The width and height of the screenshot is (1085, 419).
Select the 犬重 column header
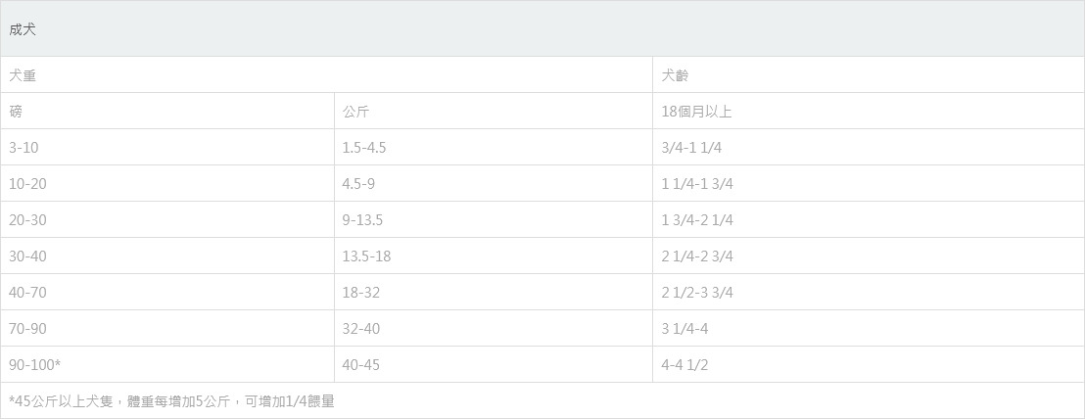23,75
